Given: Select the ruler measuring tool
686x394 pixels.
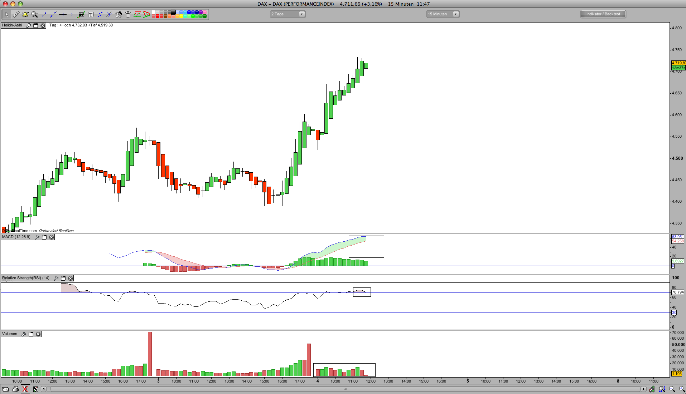Looking at the screenshot, I should pos(16,14).
